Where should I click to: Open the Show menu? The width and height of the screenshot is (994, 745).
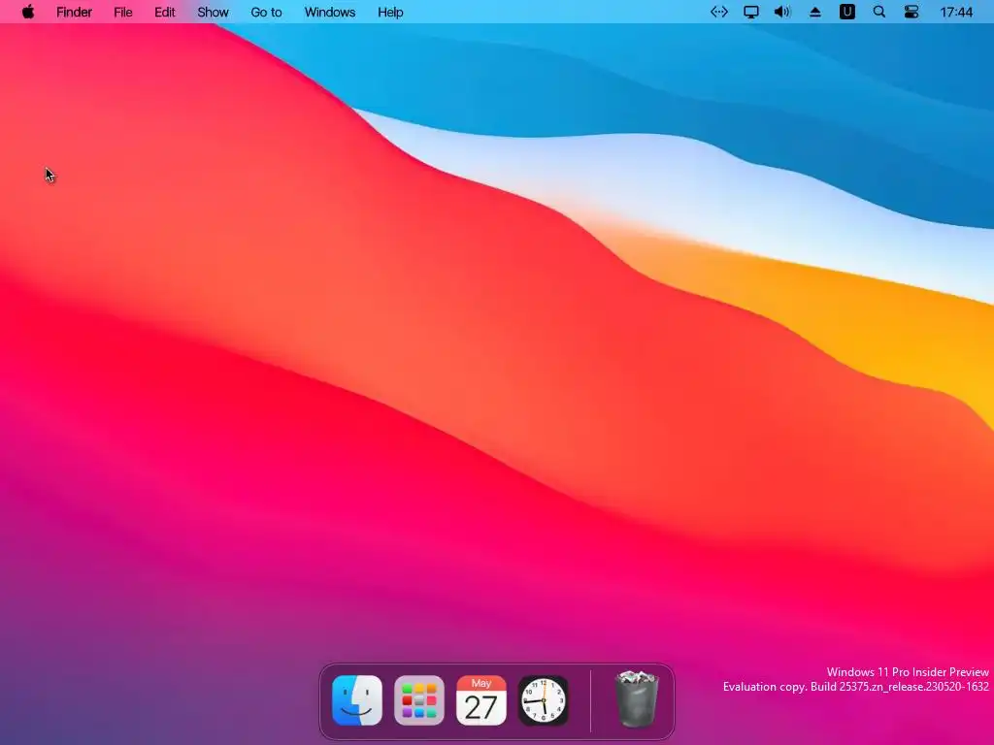click(213, 12)
